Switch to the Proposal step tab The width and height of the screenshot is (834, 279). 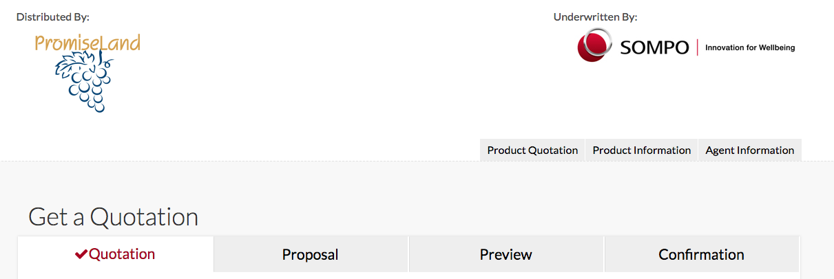[311, 255]
